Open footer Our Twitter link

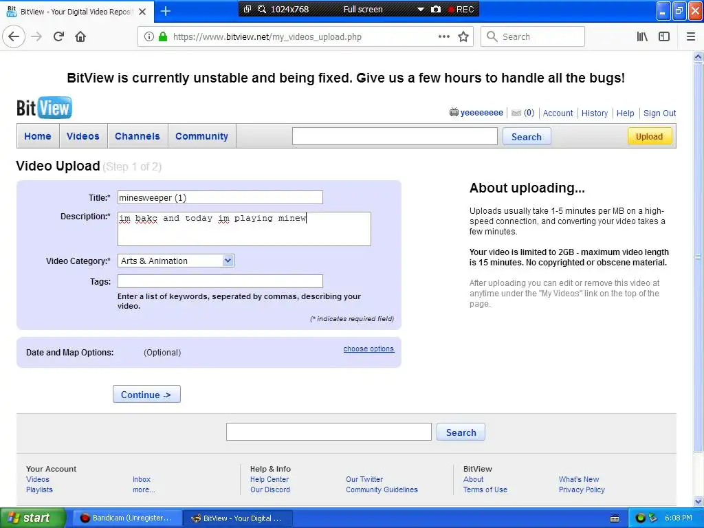364,479
